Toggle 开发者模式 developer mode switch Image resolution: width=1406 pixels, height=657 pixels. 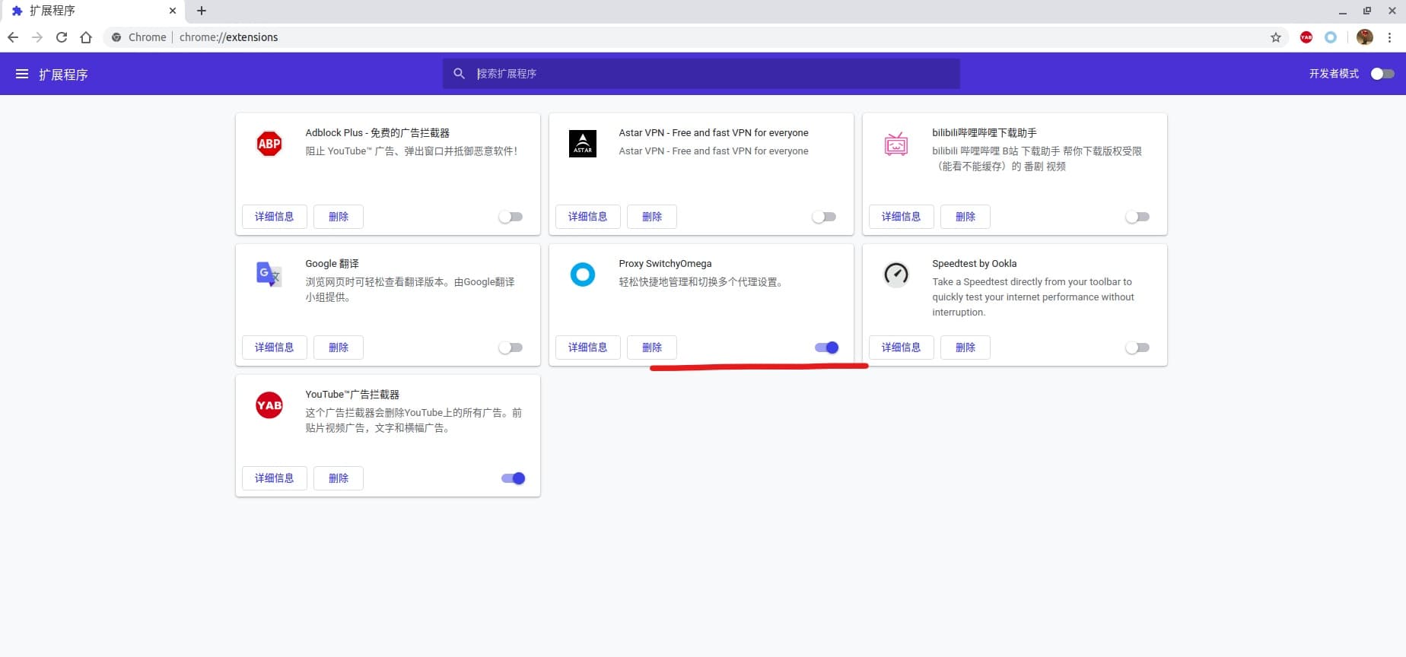point(1382,74)
